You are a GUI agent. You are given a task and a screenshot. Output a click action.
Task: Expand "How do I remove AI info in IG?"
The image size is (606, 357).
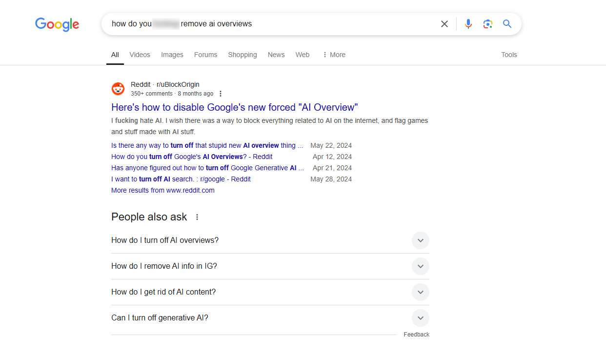click(420, 266)
